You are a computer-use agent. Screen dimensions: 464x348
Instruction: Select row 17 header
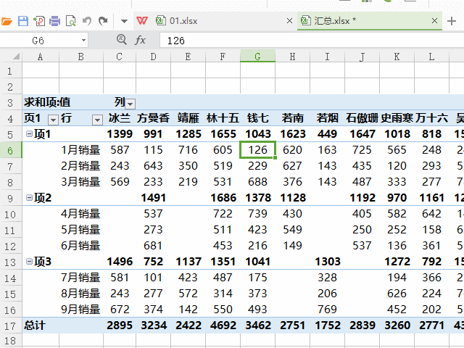point(10,326)
